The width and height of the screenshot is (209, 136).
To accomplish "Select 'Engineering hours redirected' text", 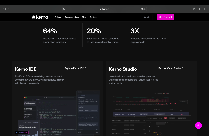I will click(x=103, y=39).
